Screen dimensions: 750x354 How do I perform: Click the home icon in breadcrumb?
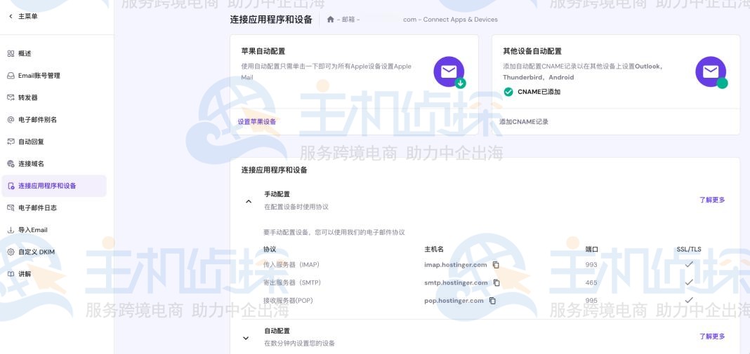point(330,20)
